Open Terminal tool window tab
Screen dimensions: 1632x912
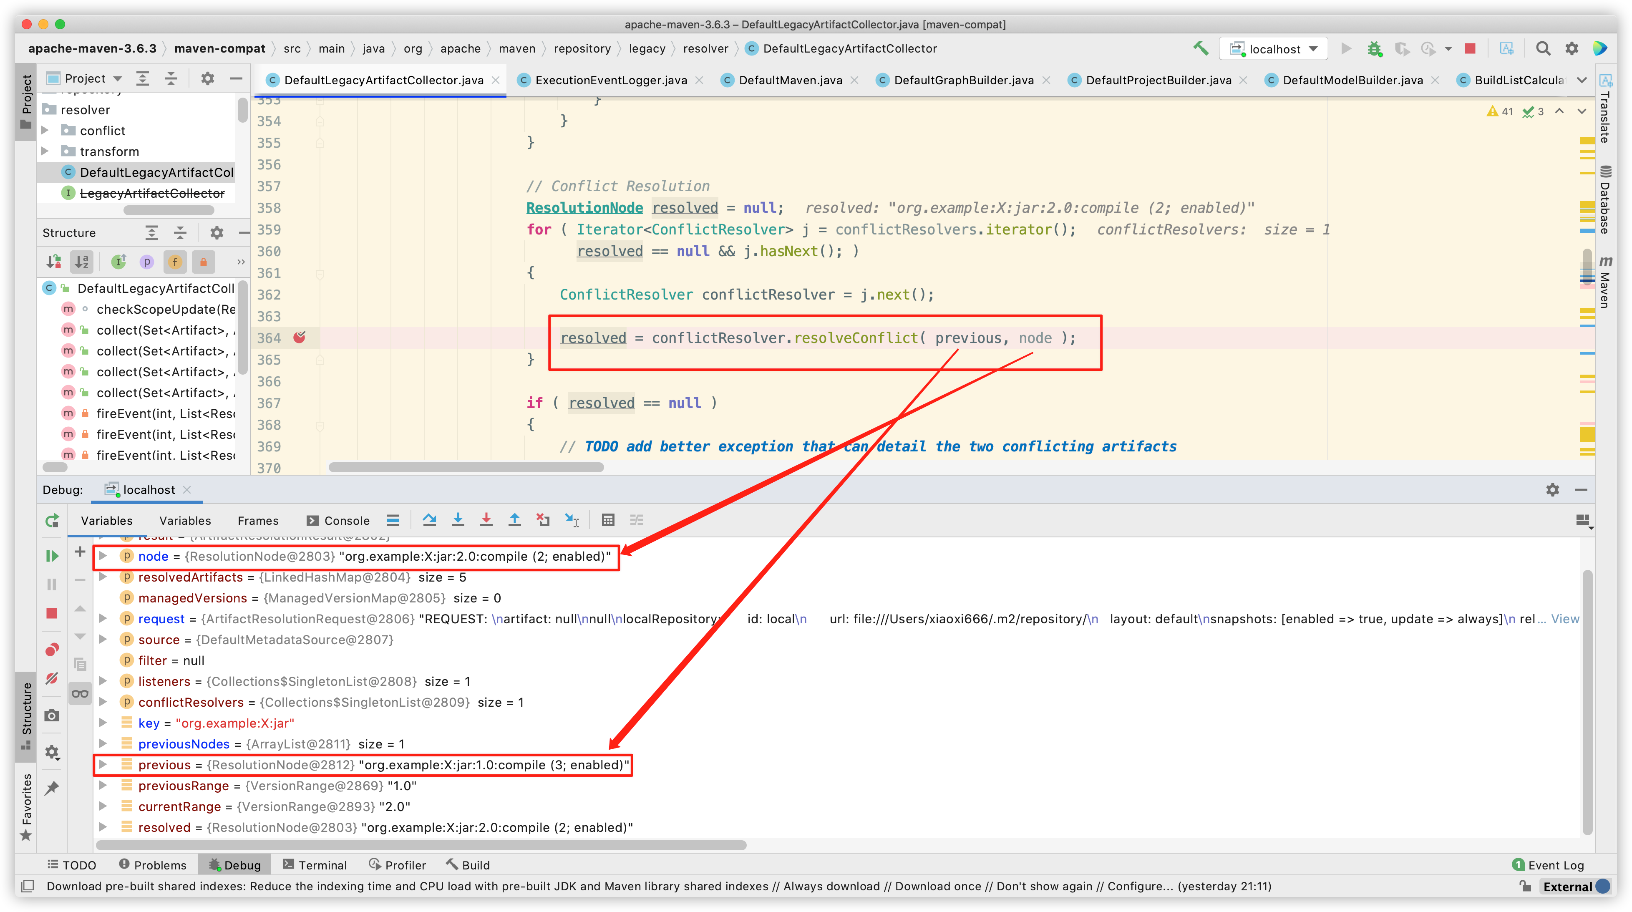click(x=315, y=864)
